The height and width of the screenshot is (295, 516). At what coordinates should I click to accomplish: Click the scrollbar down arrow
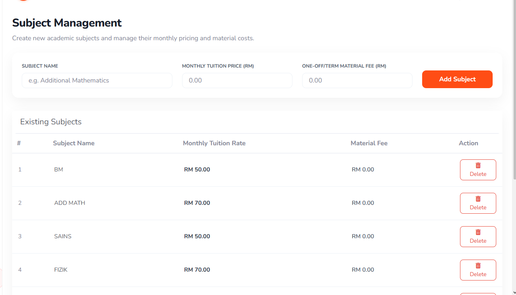514,292
